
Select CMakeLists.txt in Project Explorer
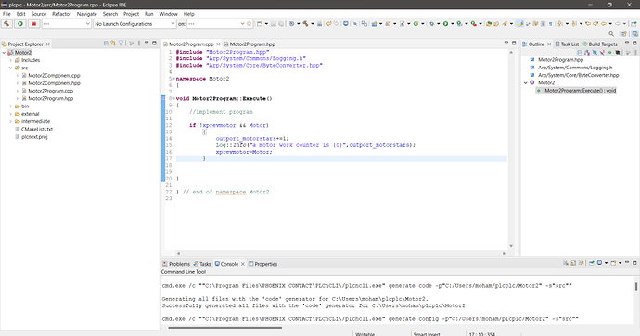(34, 129)
